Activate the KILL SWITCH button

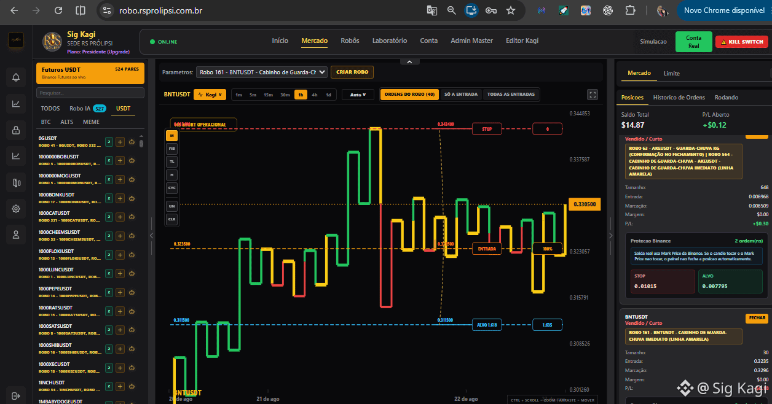point(742,42)
